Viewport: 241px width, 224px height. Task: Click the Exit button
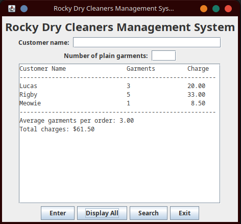pos(184,213)
